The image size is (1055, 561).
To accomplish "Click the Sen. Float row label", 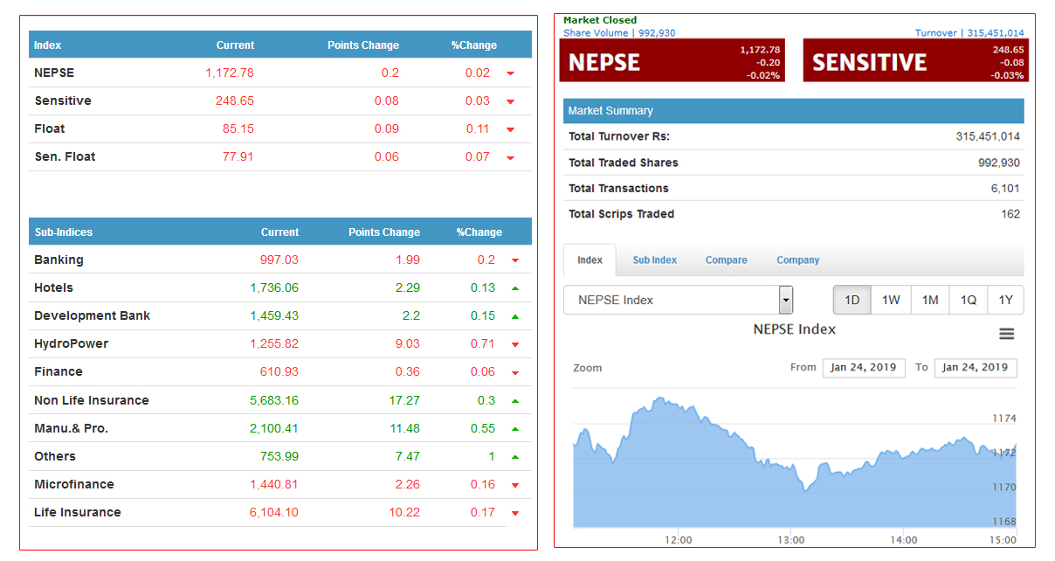I will (65, 156).
